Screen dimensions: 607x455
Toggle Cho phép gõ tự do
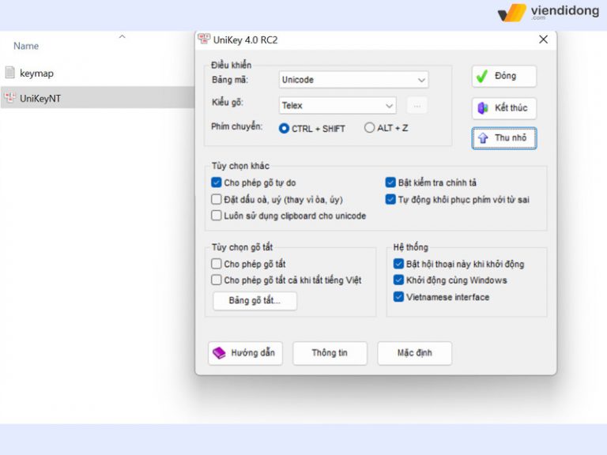pos(217,182)
